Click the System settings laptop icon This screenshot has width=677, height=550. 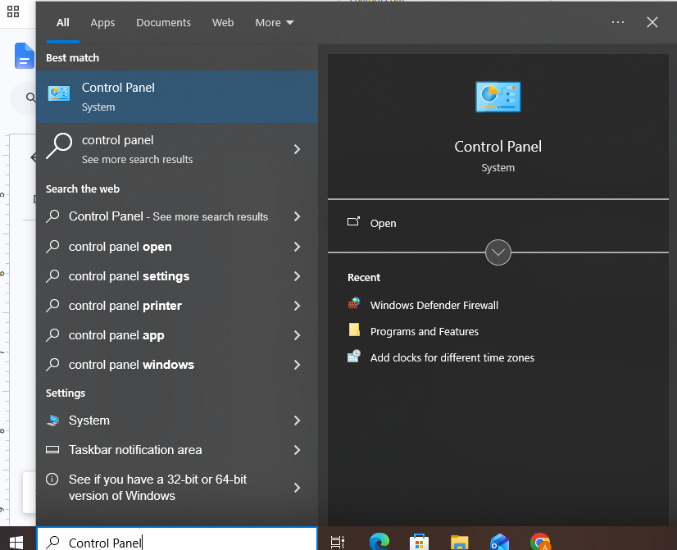(x=52, y=420)
